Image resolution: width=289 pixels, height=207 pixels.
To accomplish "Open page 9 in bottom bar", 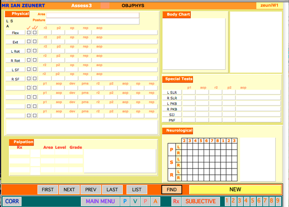I will 278,201.
